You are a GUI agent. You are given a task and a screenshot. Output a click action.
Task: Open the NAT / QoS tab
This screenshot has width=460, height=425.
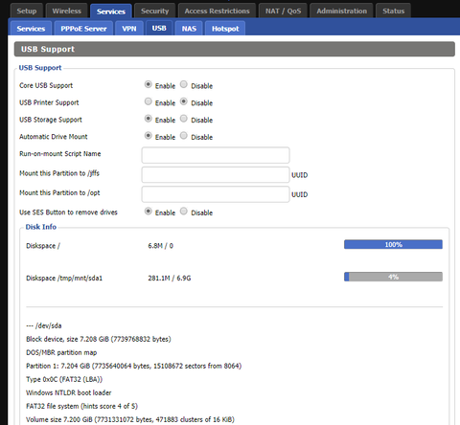coord(283,11)
